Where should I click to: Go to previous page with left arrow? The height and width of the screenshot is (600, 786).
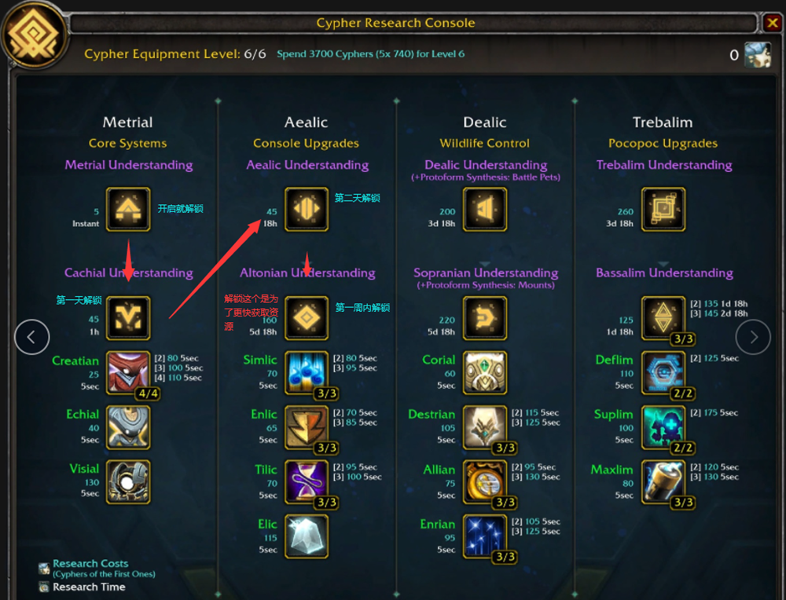pos(31,337)
